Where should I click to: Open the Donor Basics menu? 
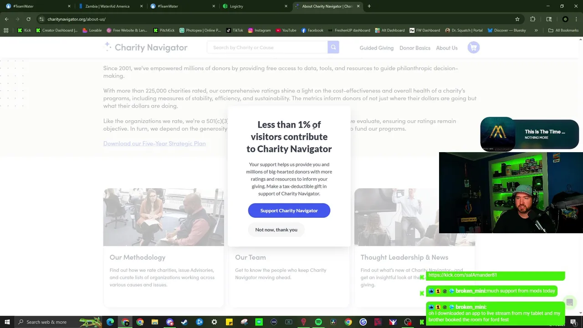[x=414, y=48]
